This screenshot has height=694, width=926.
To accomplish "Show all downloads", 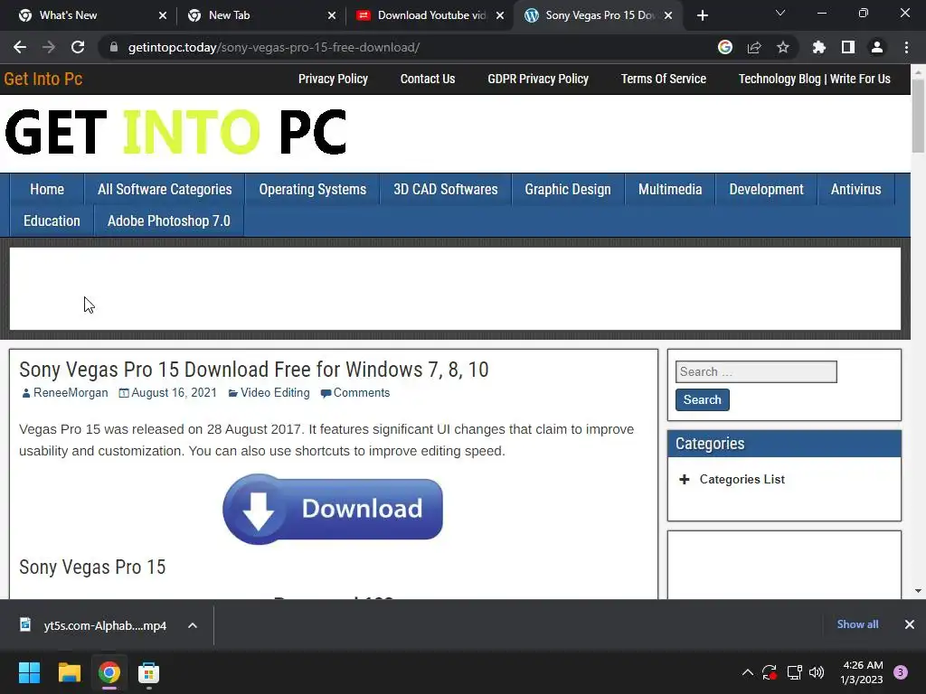I will pyautogui.click(x=857, y=624).
